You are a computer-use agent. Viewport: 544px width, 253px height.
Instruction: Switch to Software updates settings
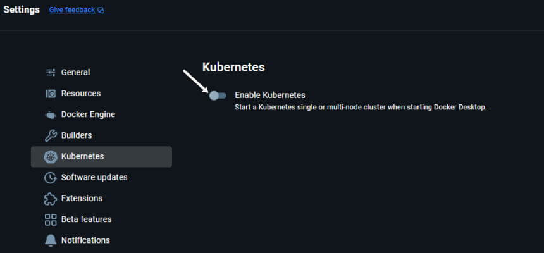pos(94,177)
